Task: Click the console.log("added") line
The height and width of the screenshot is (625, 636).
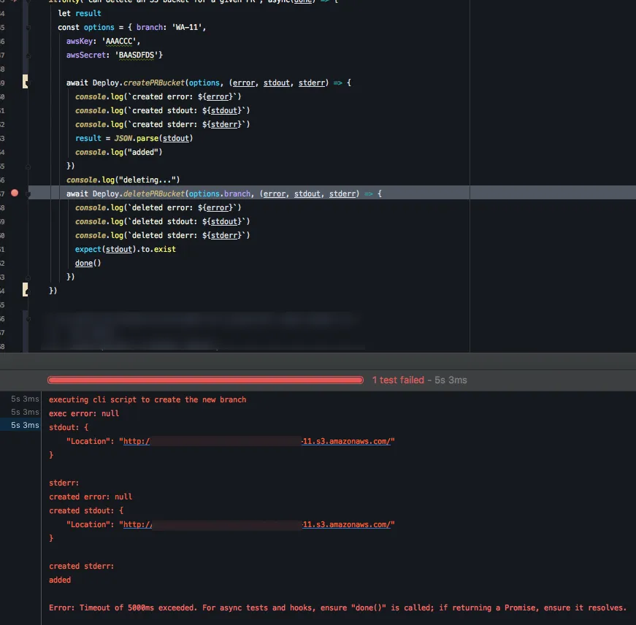Action: coord(118,152)
